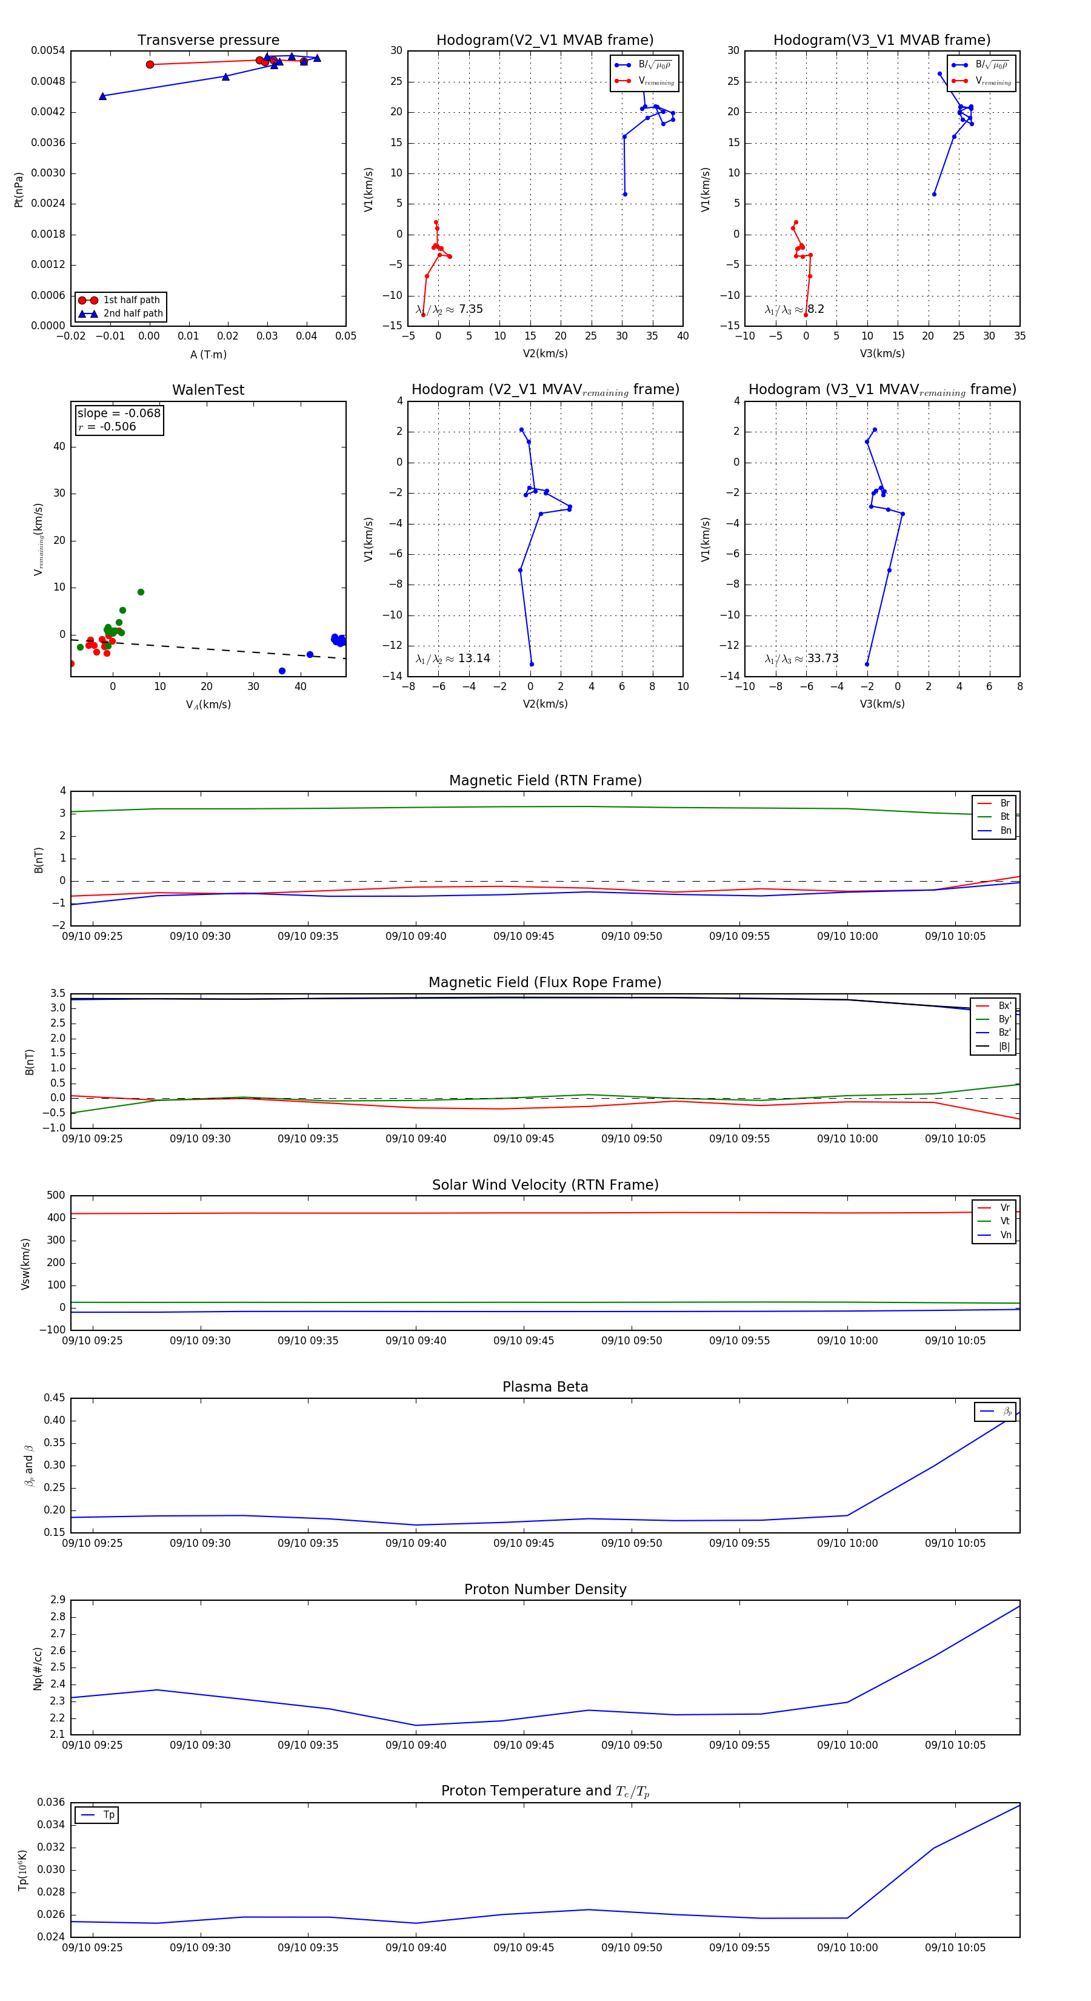
Task: Select 'Br' legend entry in RTN field plot
Action: click(x=994, y=803)
